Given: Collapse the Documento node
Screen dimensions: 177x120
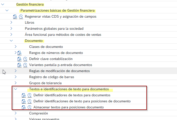Looking at the screenshot, I should [x=11, y=41].
